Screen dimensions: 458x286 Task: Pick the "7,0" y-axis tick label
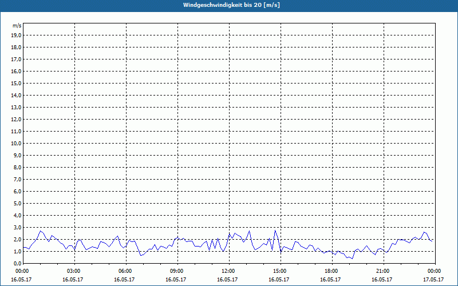coord(18,179)
